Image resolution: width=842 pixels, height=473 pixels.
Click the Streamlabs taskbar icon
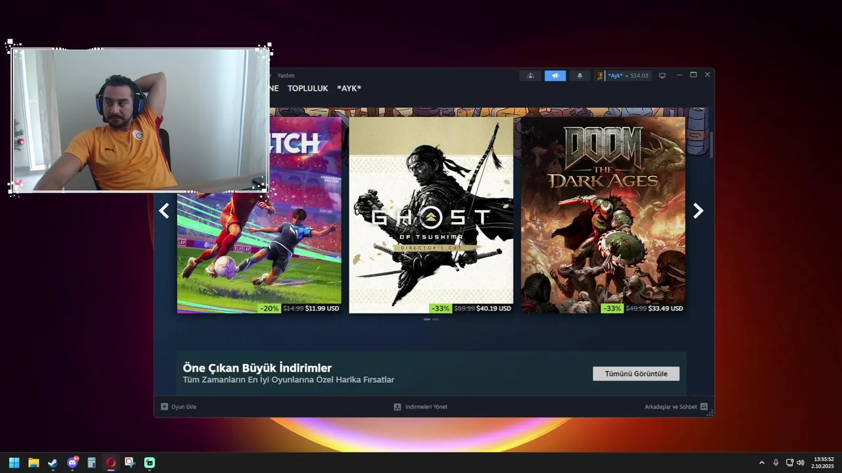[149, 462]
